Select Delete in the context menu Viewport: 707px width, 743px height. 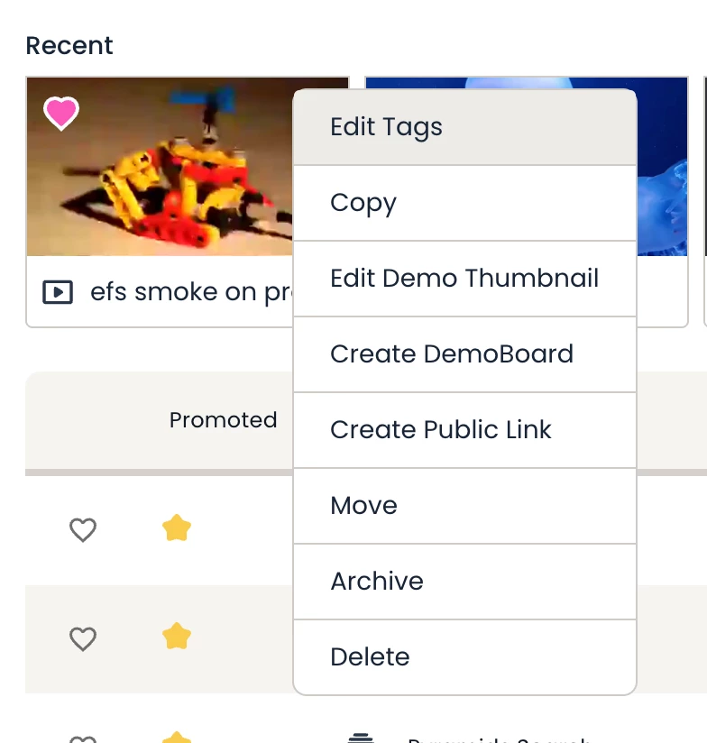click(x=370, y=657)
